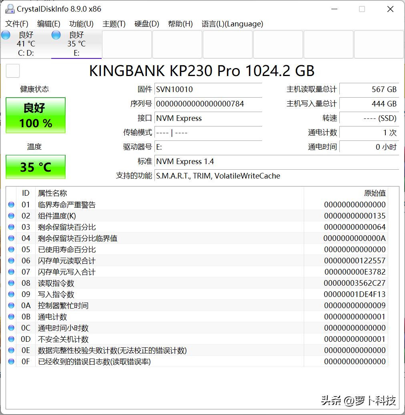Click the status dot for attribute 0F

[x=11, y=361]
